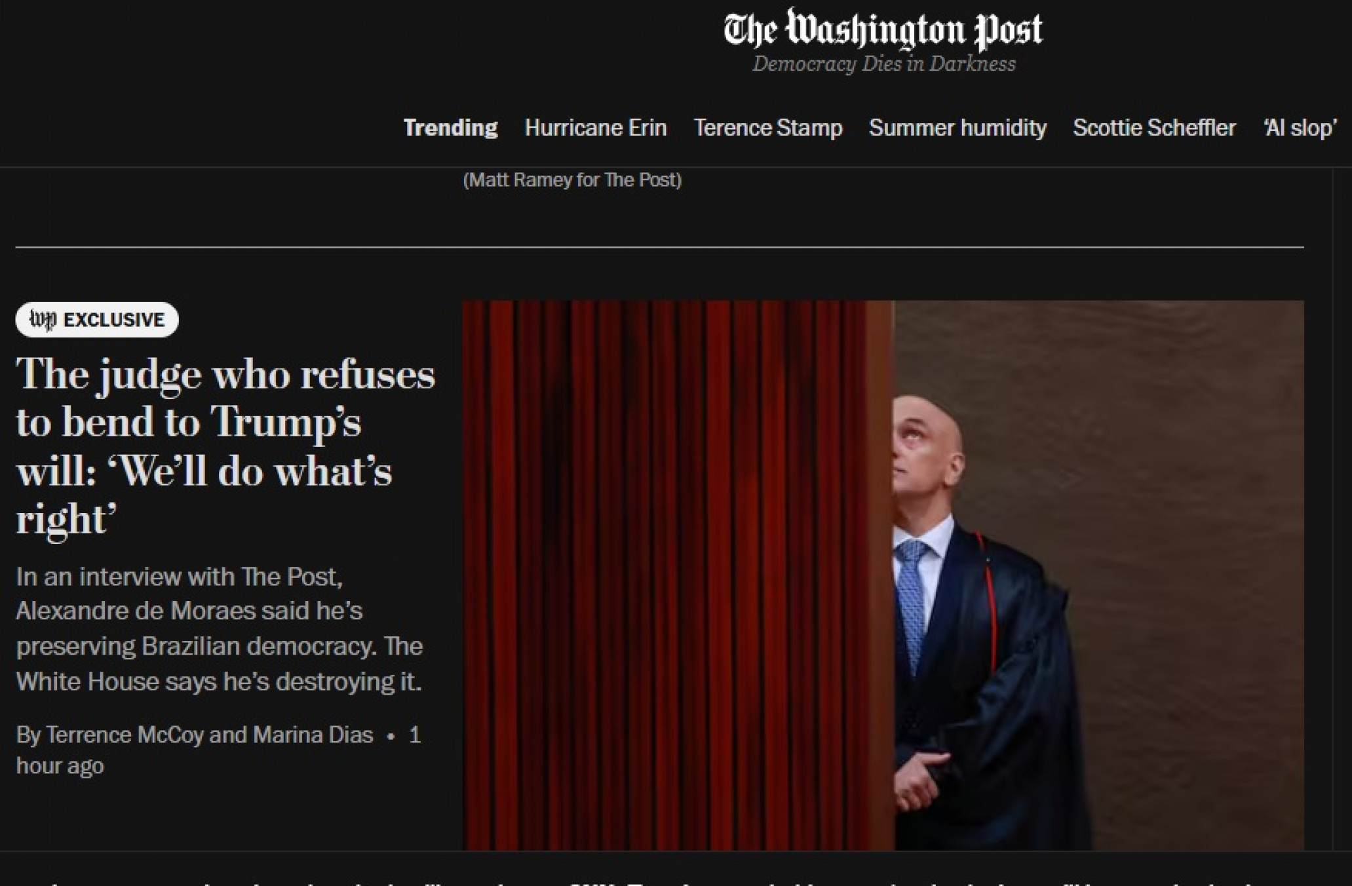1352x886 pixels.
Task: Open the judge who refuses headline article
Action: (225, 446)
